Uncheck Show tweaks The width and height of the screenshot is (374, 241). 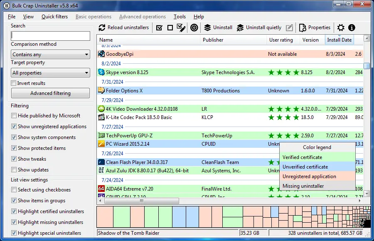(x=14, y=159)
